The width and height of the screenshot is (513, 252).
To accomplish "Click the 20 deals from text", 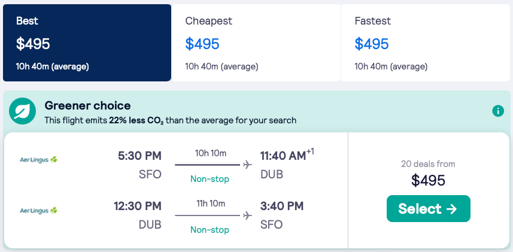I will pos(428,164).
